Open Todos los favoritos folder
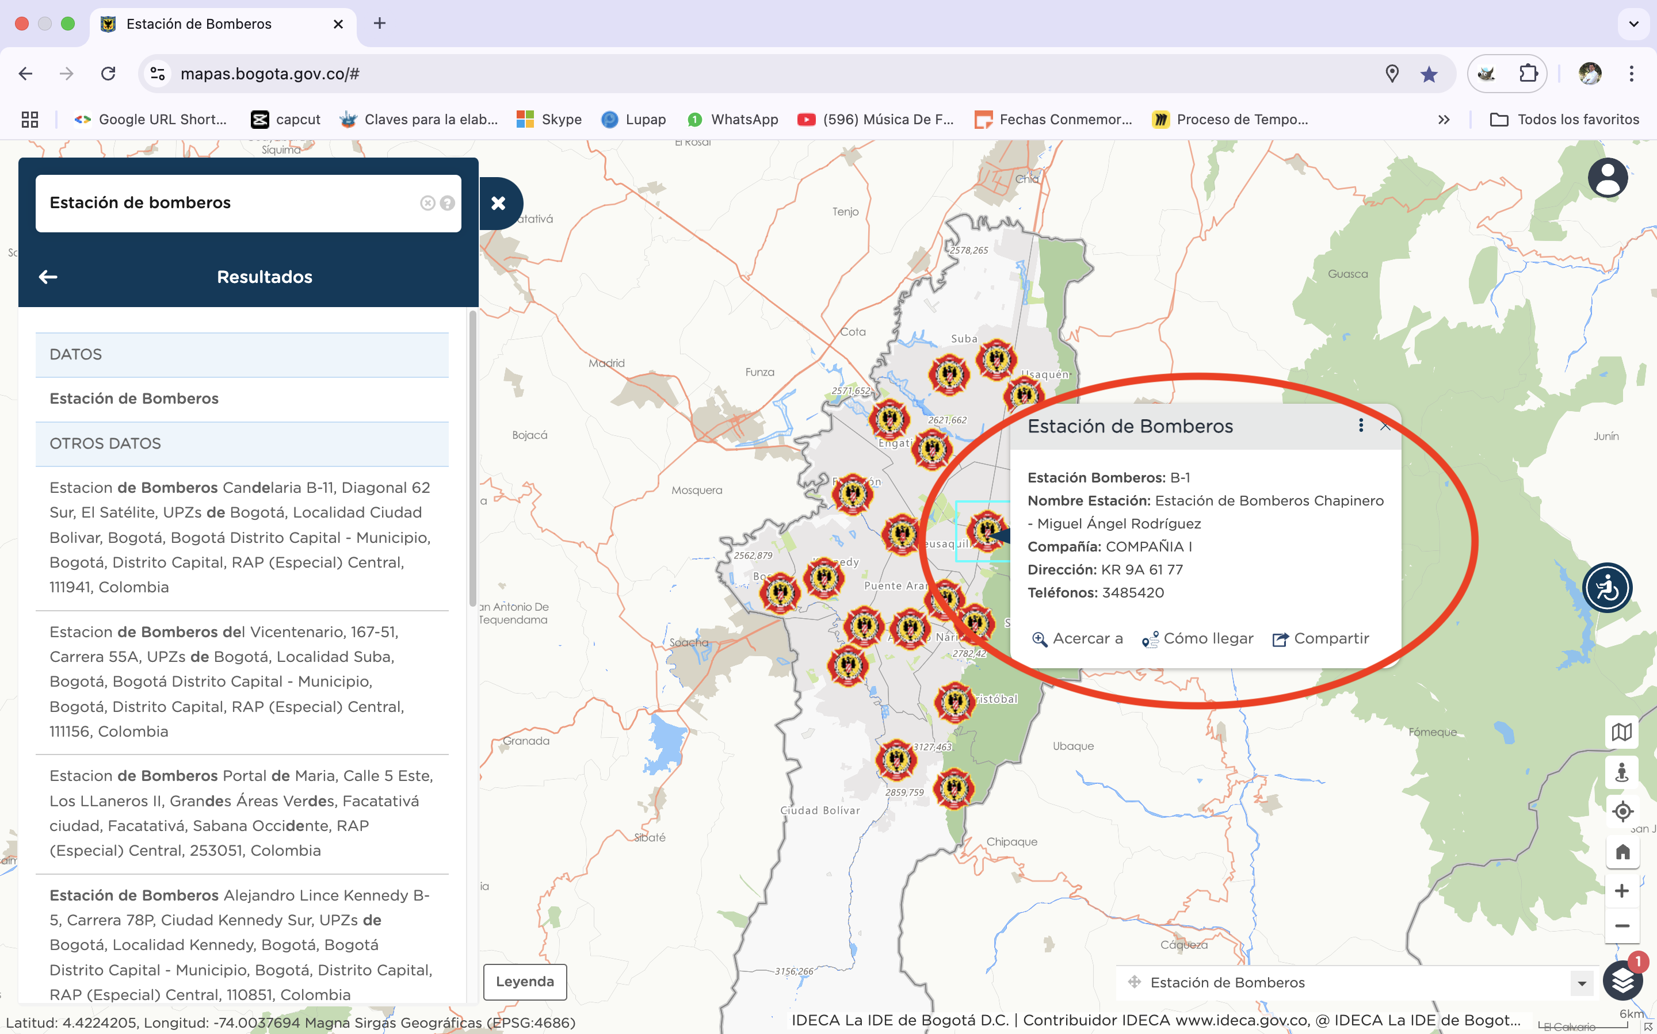This screenshot has height=1034, width=1657. point(1564,120)
